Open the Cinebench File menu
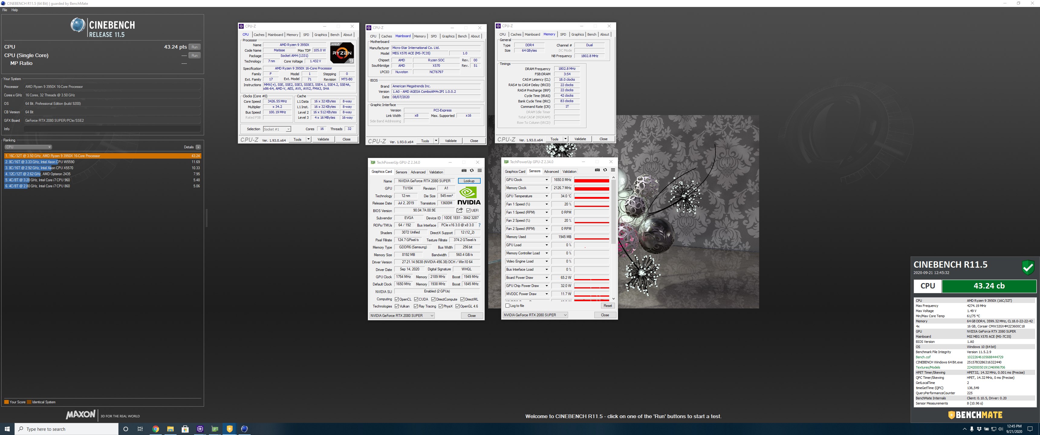Screen dimensions: 1040x435 [5, 10]
